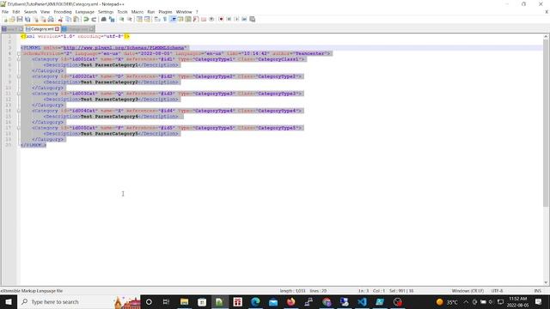Cut the selection with the scissors icon
The height and width of the screenshot is (309, 550).
[60, 19]
